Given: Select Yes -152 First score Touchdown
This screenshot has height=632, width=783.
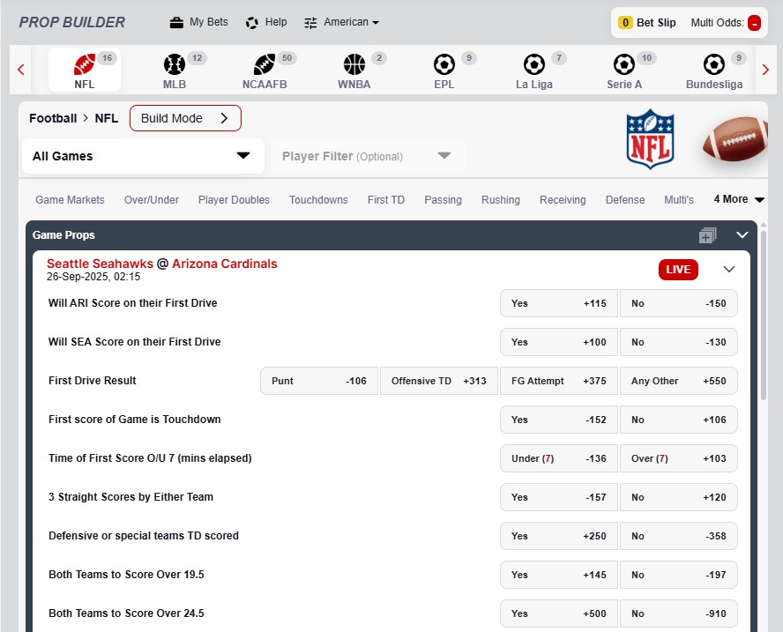Looking at the screenshot, I should pyautogui.click(x=559, y=420).
